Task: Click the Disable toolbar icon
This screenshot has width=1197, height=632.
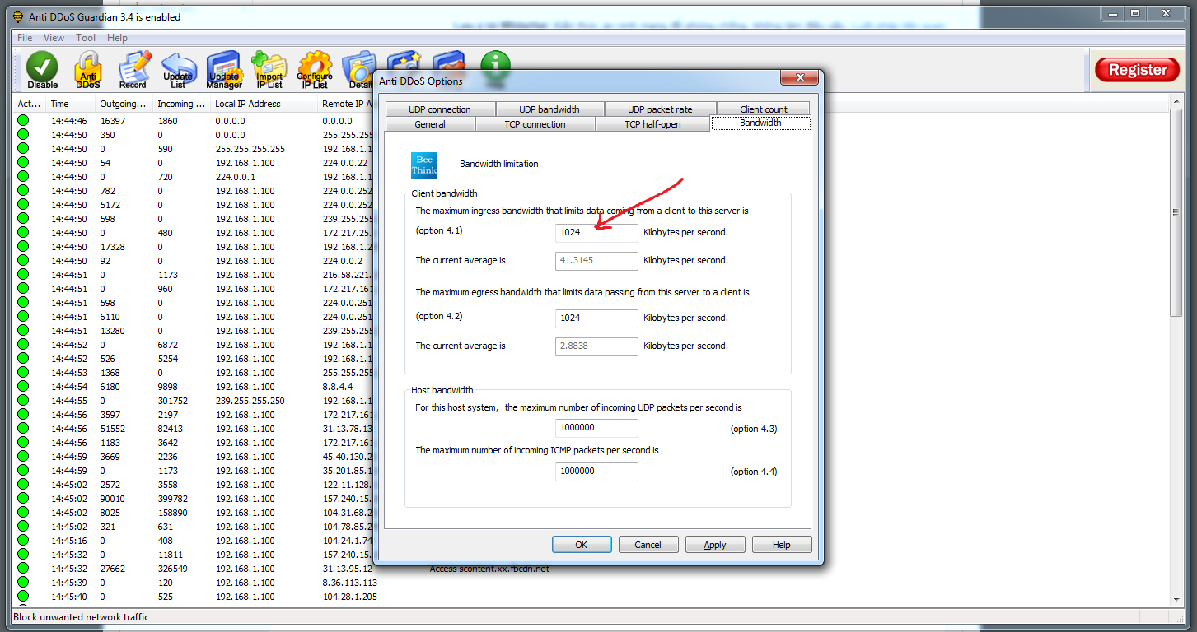Action: pyautogui.click(x=42, y=71)
